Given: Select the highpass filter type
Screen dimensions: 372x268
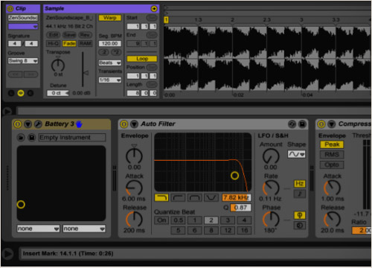Looking at the screenshot, I should 178,197.
